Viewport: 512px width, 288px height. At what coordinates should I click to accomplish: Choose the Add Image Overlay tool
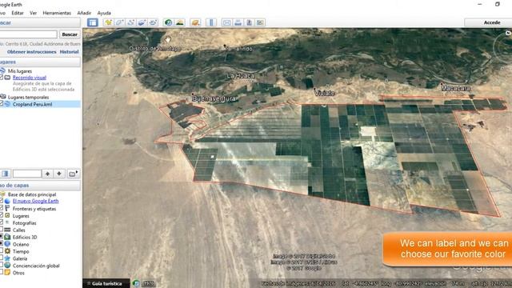point(142,22)
